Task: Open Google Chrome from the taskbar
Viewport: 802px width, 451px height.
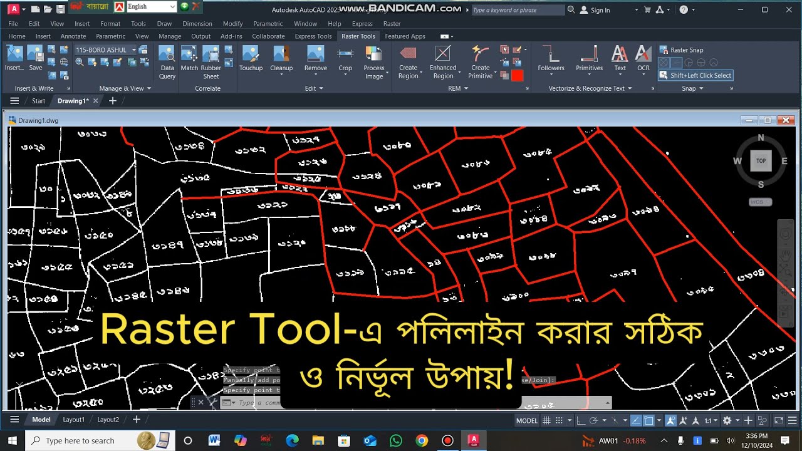Action: (x=422, y=440)
